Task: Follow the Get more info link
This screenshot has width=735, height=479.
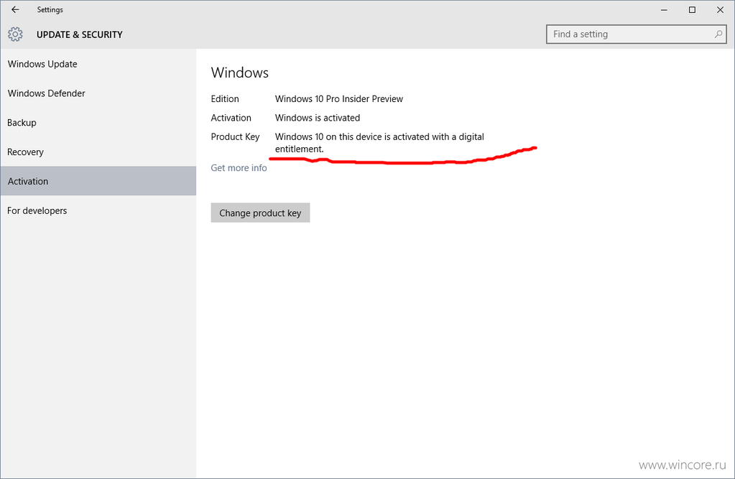Action: [x=239, y=168]
